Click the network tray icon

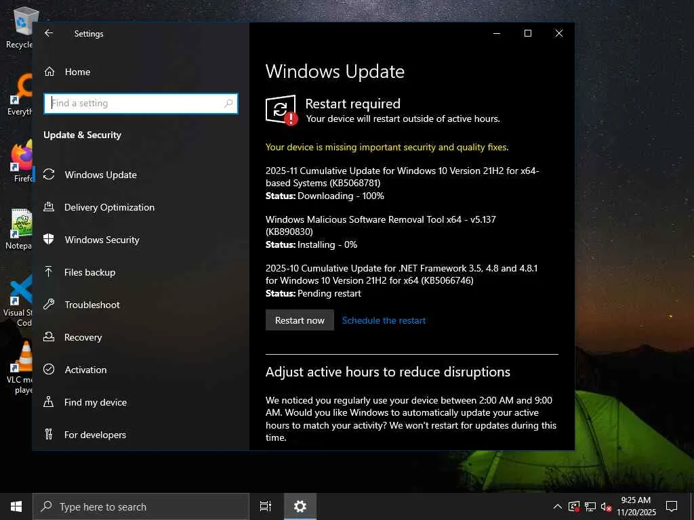coord(590,506)
